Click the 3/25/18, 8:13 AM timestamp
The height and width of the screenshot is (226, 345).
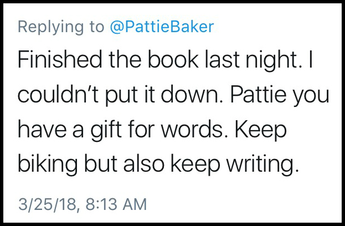[82, 203]
